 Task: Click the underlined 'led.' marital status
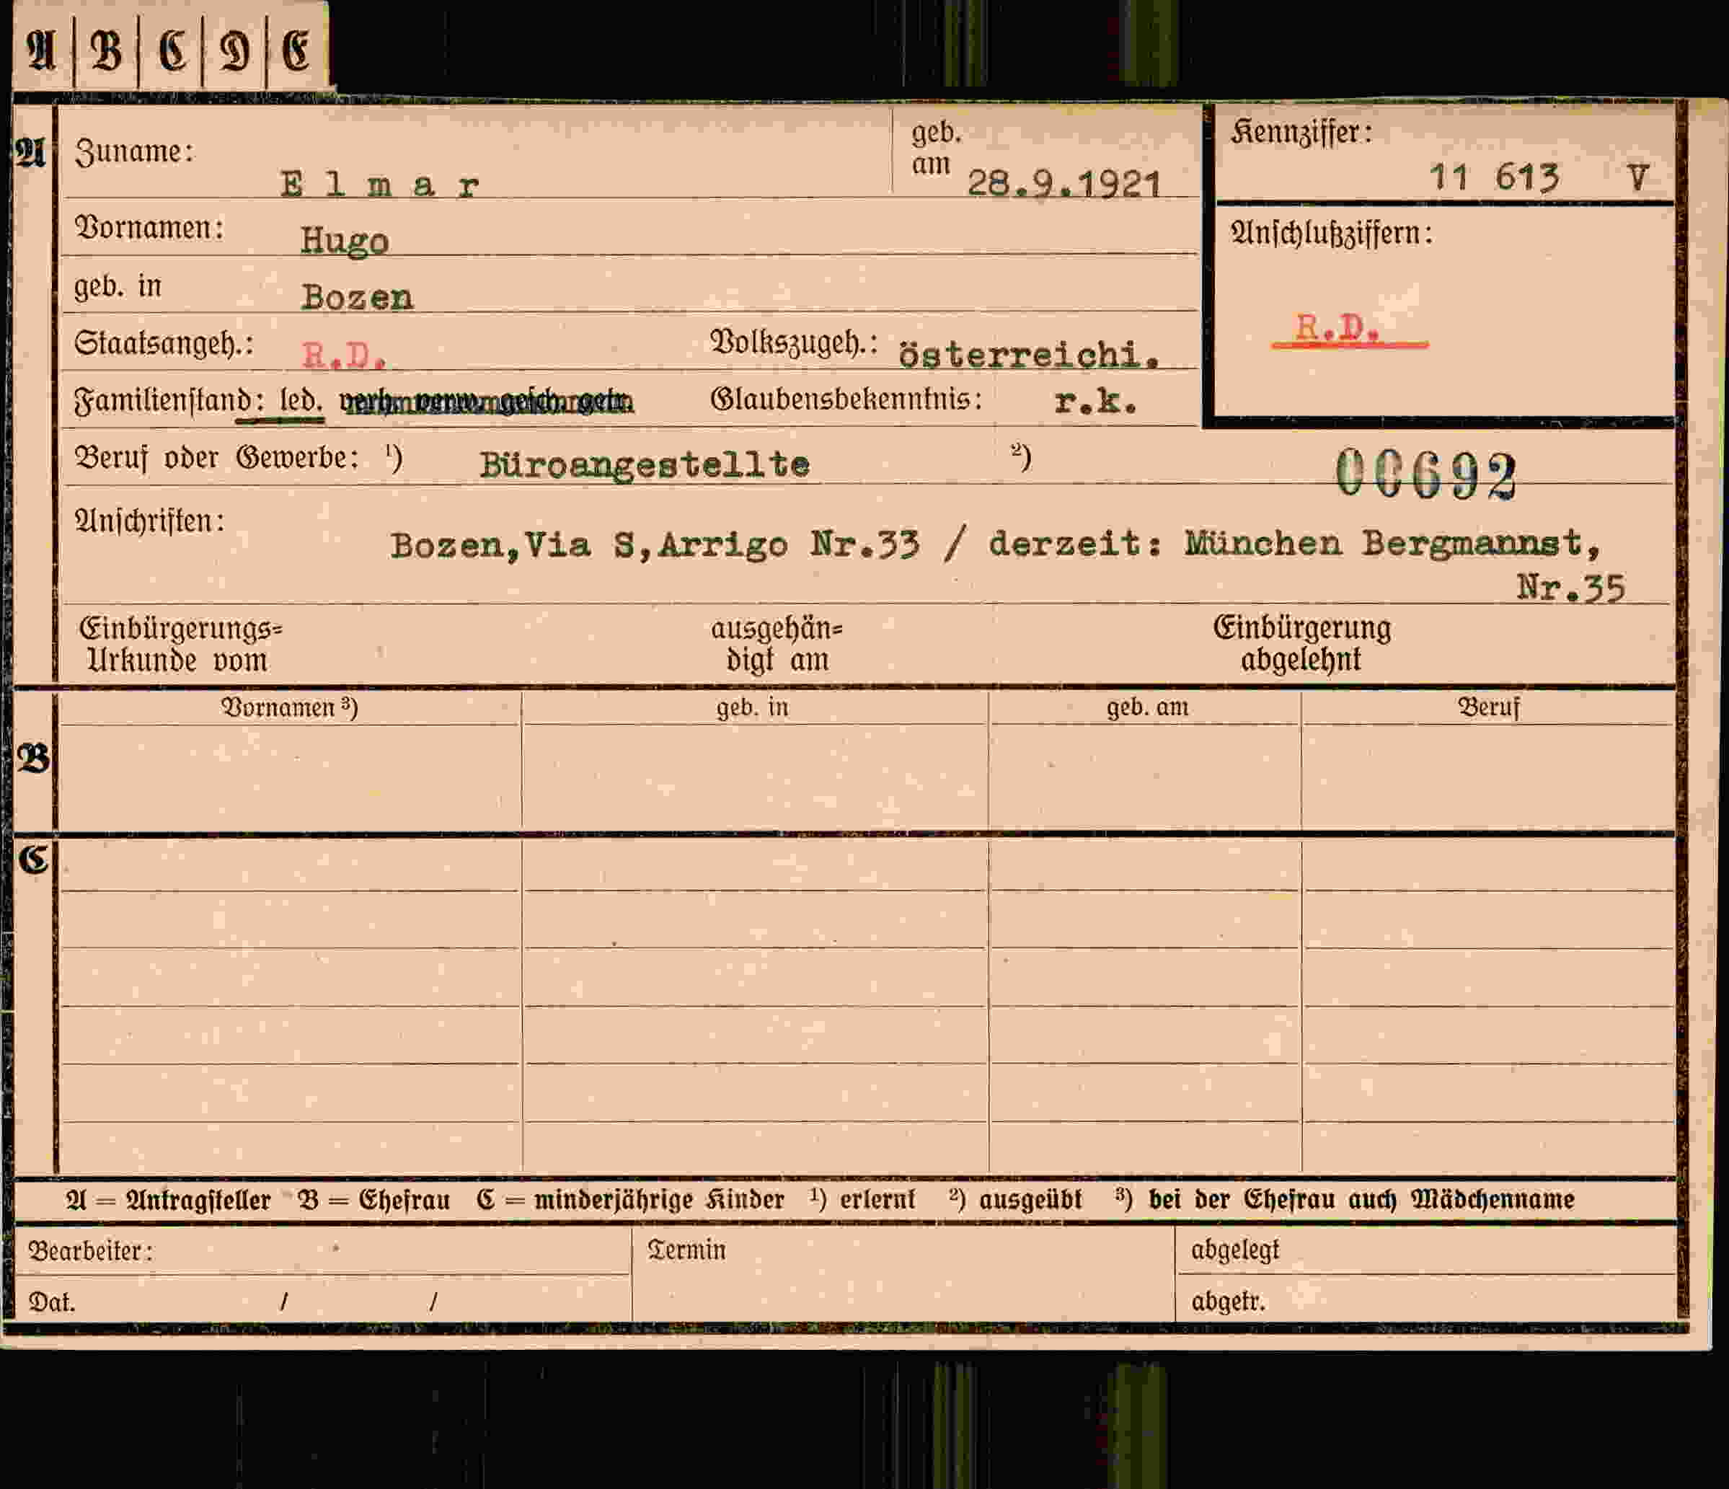(301, 402)
